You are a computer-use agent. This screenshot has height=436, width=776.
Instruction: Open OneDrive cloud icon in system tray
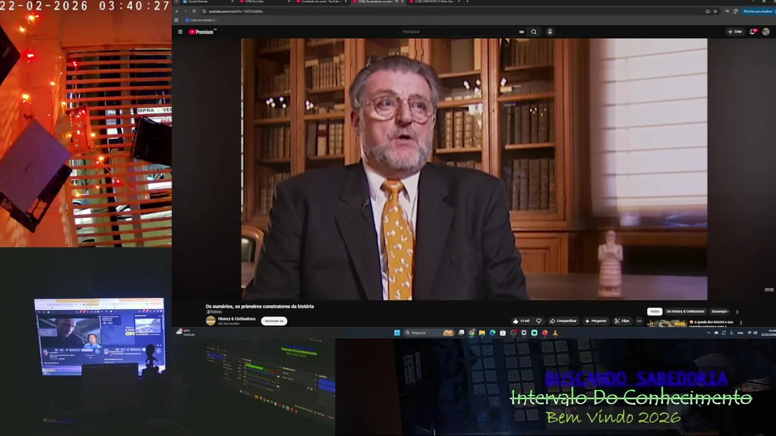(716, 332)
